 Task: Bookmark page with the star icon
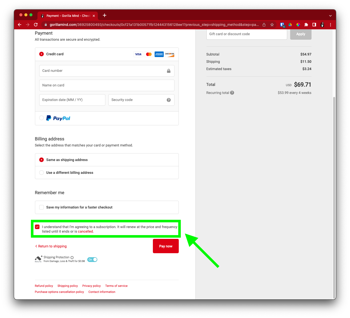tap(272, 25)
